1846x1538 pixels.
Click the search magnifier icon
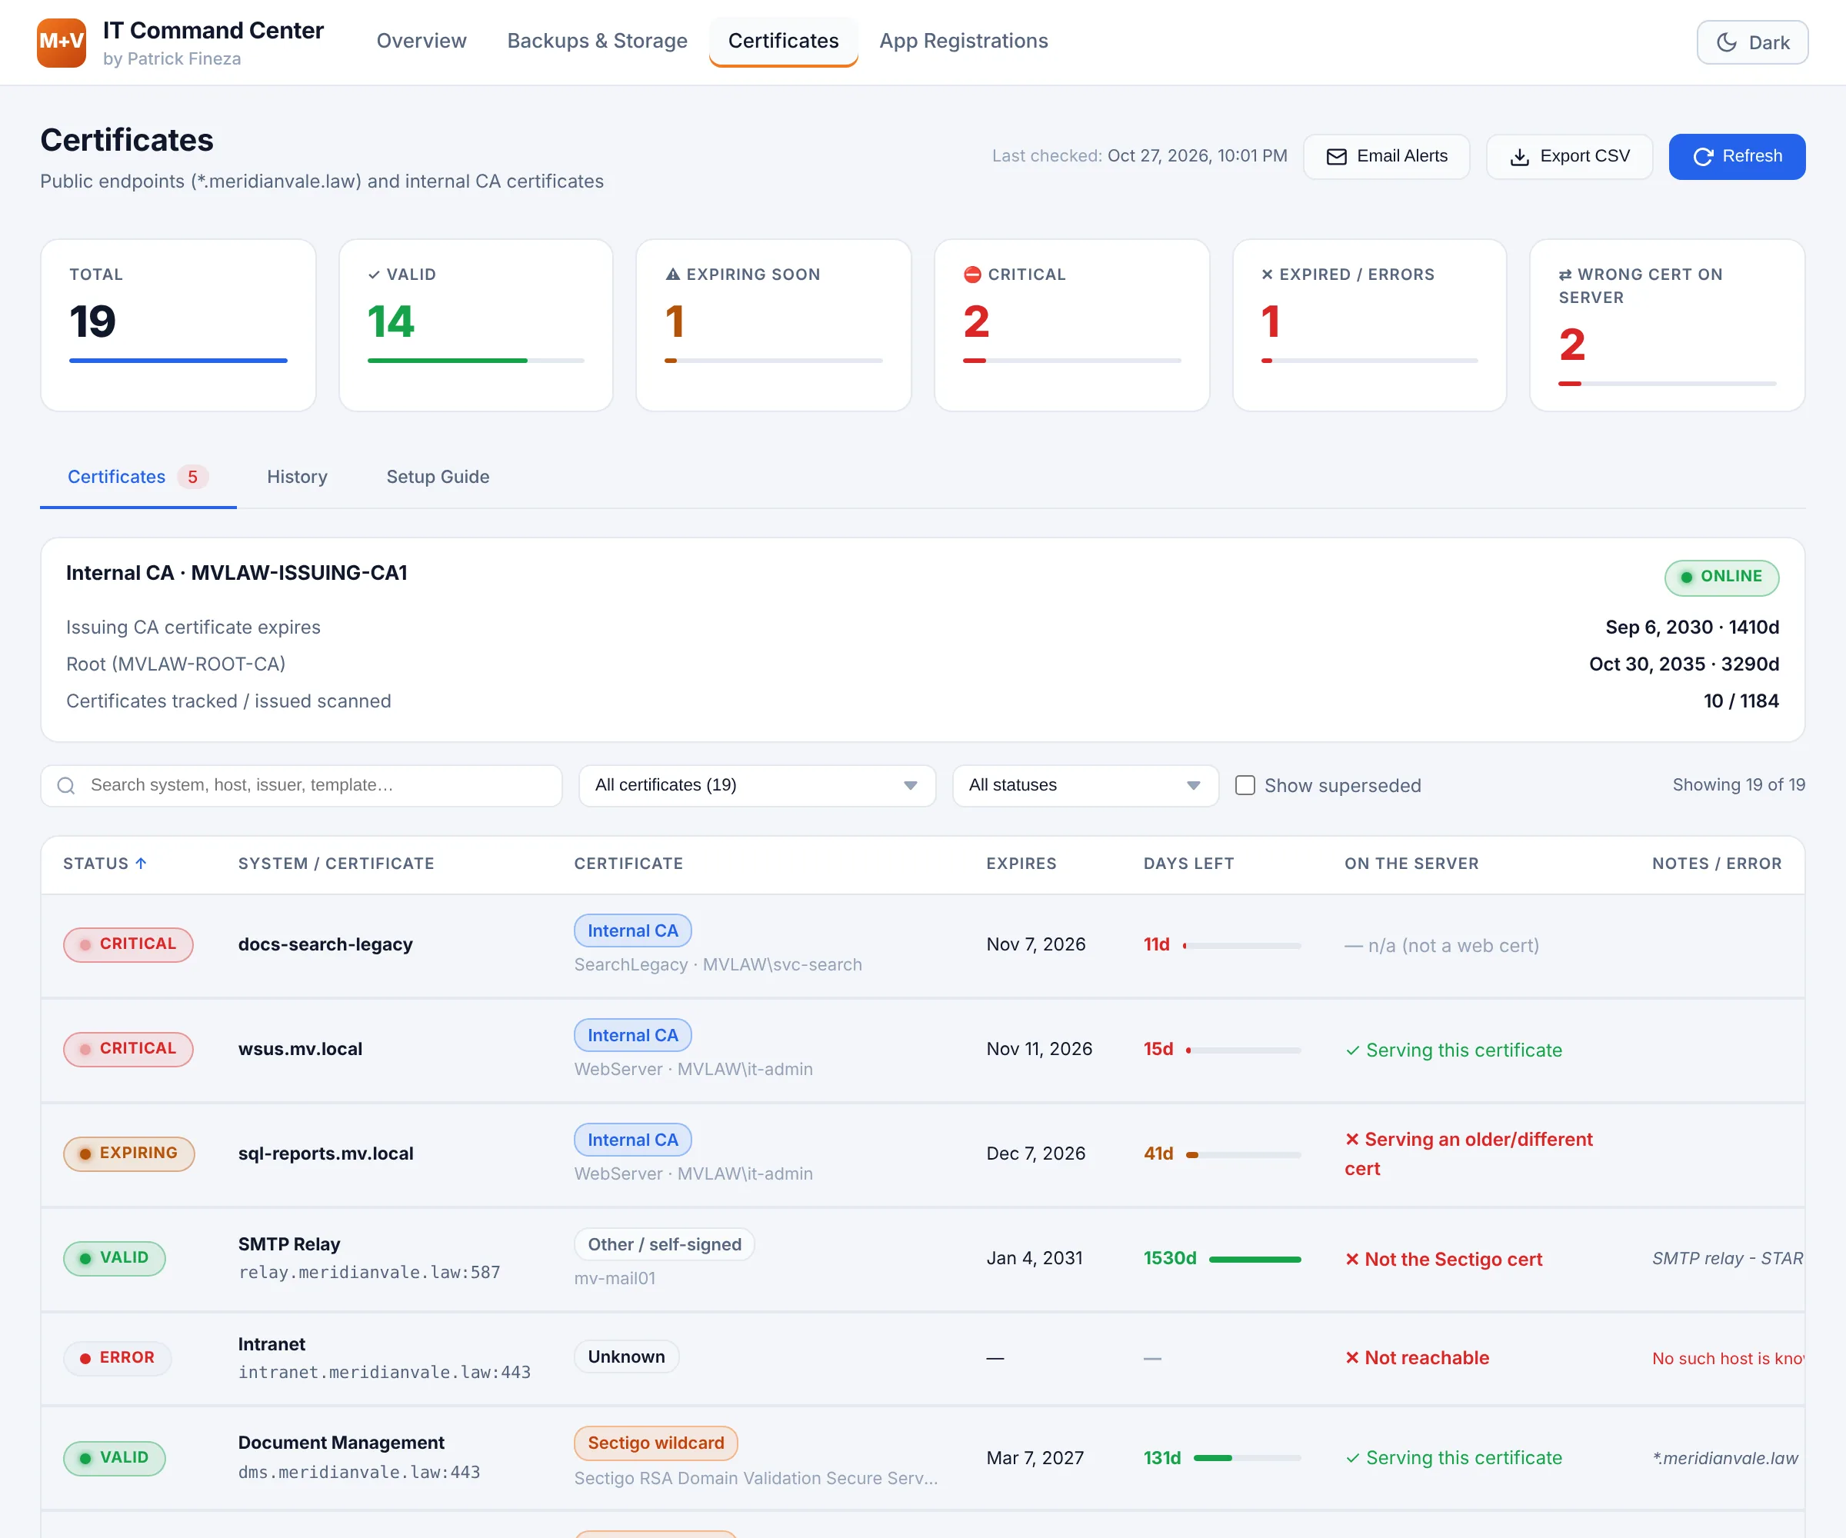(66, 785)
